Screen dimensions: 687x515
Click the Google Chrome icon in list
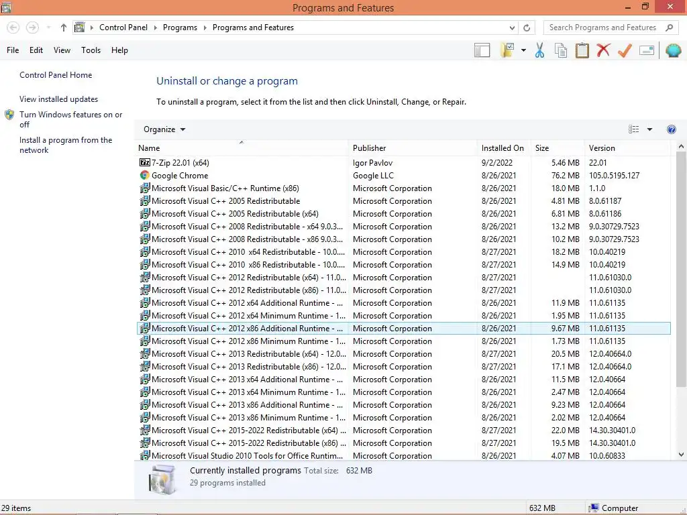[x=145, y=176]
